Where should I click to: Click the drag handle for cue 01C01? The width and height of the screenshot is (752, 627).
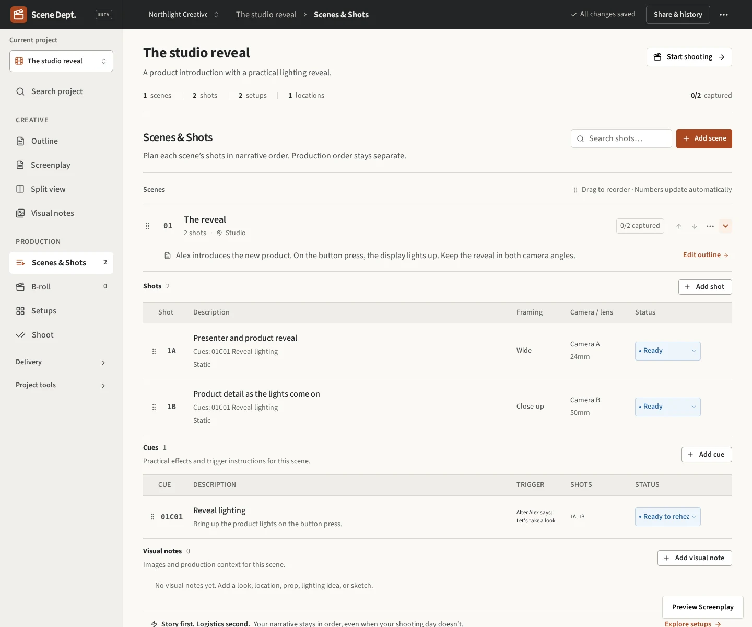[152, 517]
